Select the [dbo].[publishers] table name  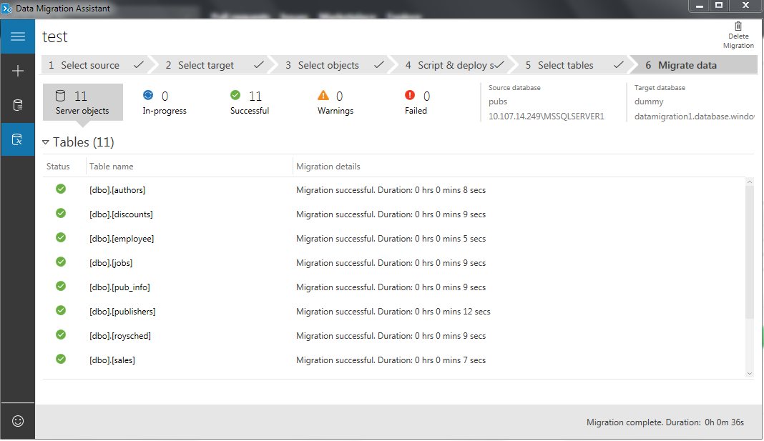(x=122, y=312)
